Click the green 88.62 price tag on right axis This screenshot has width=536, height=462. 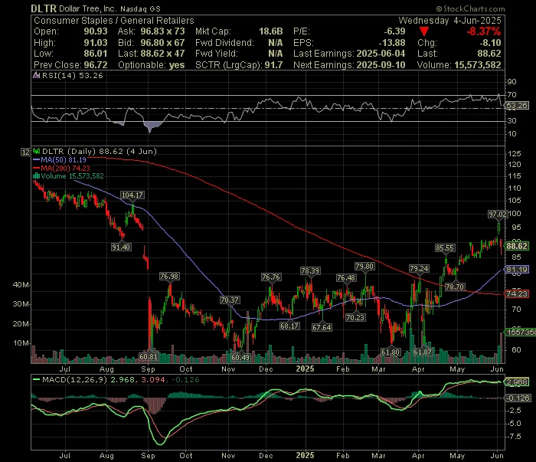pyautogui.click(x=517, y=246)
